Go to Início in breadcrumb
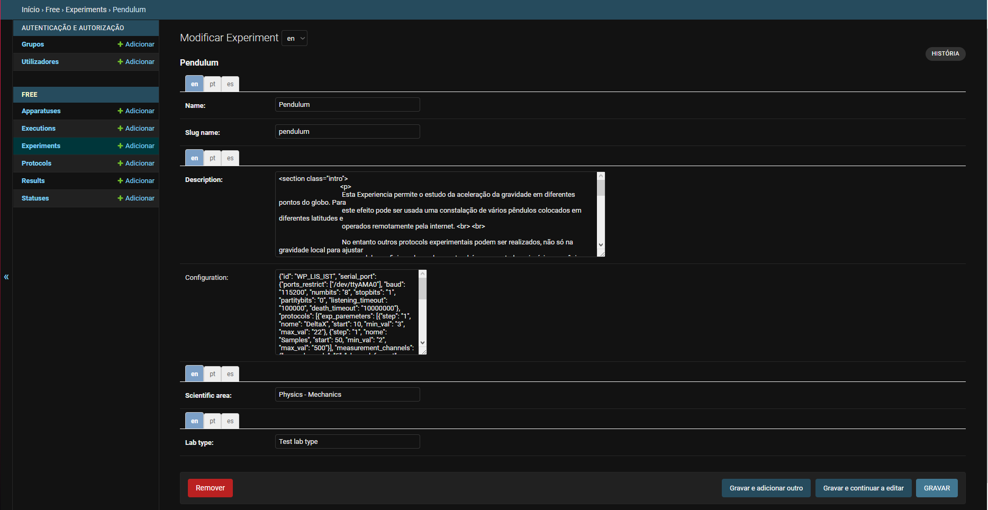Screen dimensions: 988x510 (x=31, y=10)
